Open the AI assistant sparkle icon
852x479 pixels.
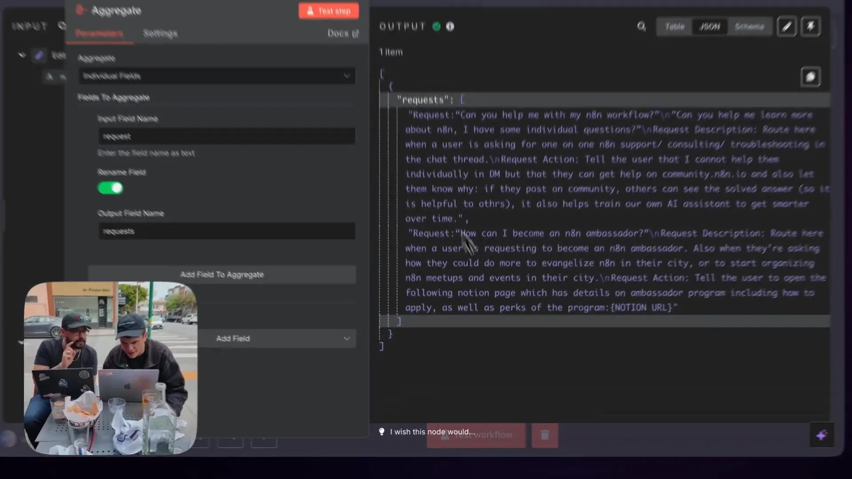[x=822, y=435]
